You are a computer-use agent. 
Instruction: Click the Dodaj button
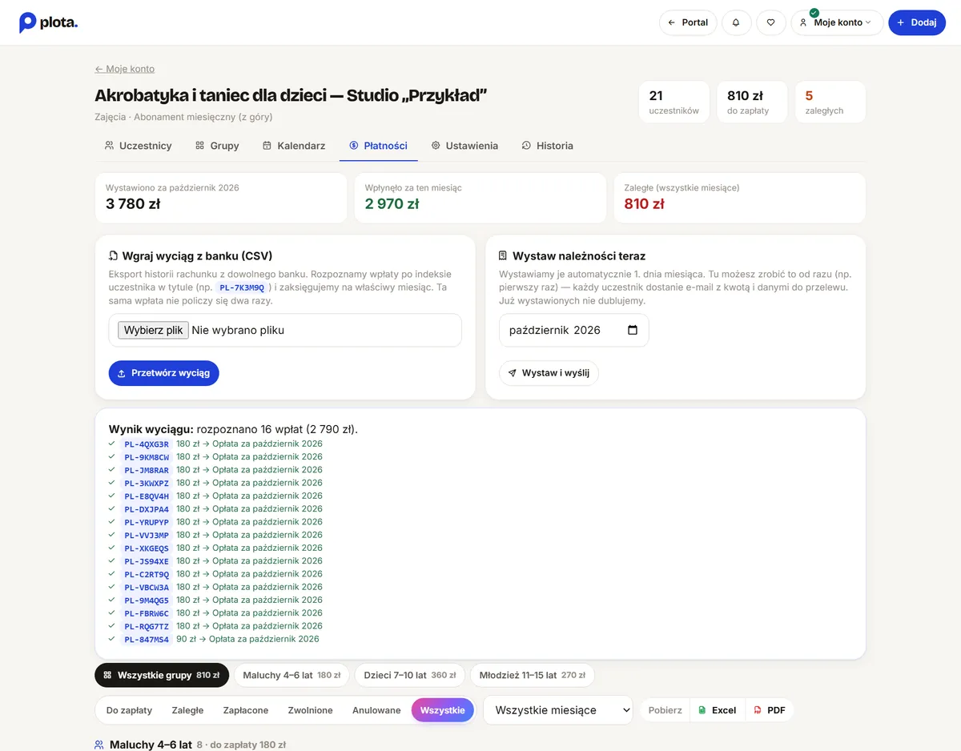pyautogui.click(x=917, y=22)
